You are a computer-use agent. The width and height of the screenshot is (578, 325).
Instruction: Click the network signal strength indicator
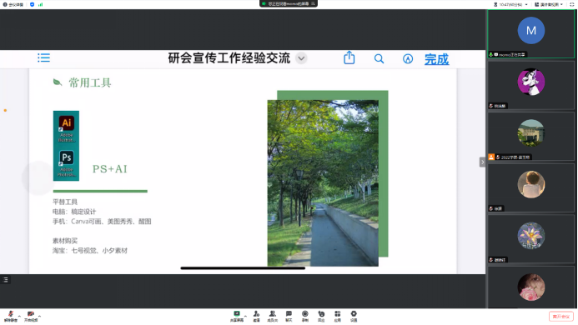click(40, 4)
